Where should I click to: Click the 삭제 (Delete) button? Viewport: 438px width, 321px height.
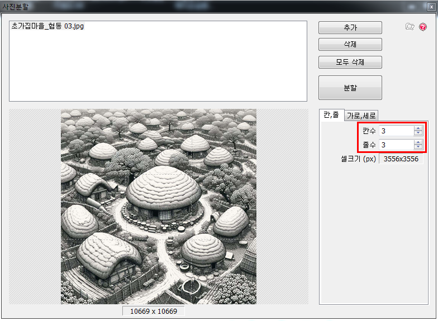[x=350, y=45]
